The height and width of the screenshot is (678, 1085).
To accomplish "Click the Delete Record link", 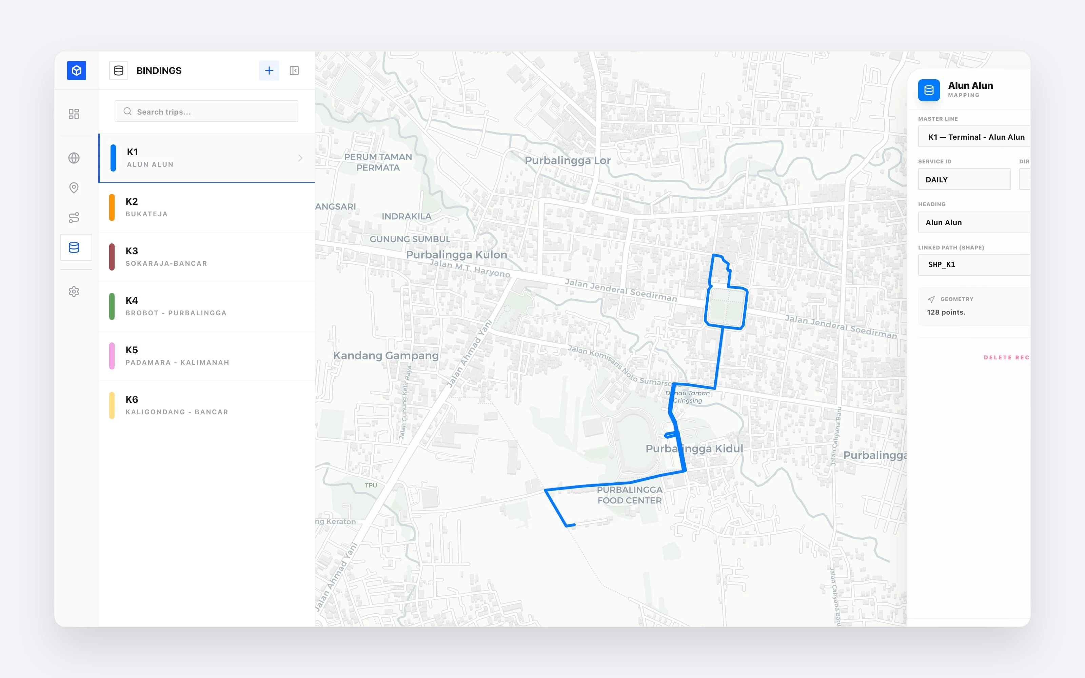I will [x=1009, y=357].
